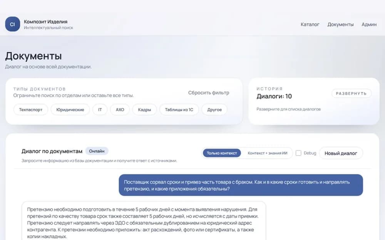Toggle the Кадры filter chip
The width and height of the screenshot is (385, 240).
pyautogui.click(x=144, y=109)
